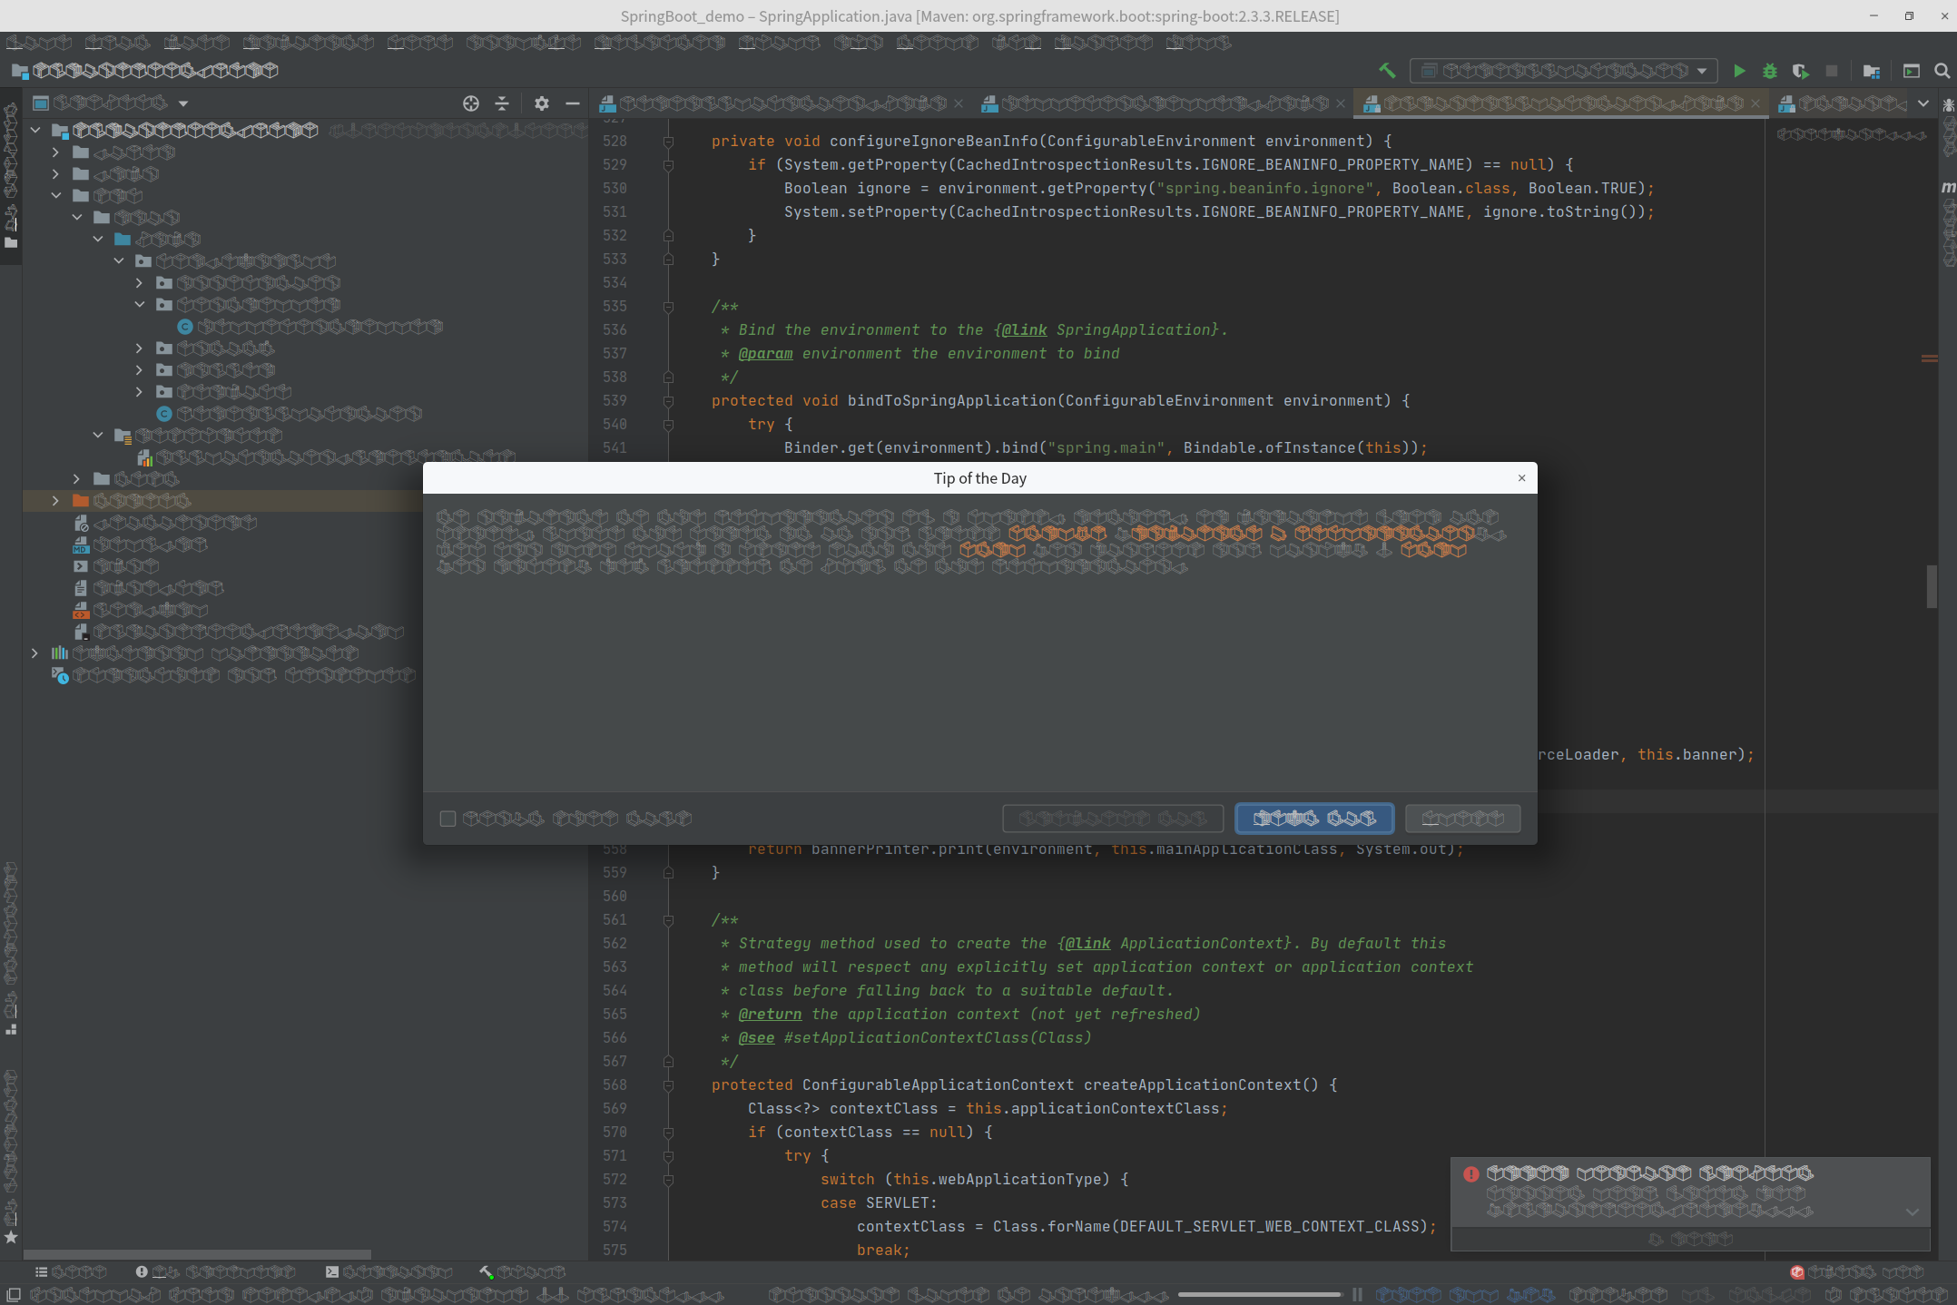Show hidden editor tabs chevron
Screen dimensions: 1957x1305
[x=1923, y=103]
